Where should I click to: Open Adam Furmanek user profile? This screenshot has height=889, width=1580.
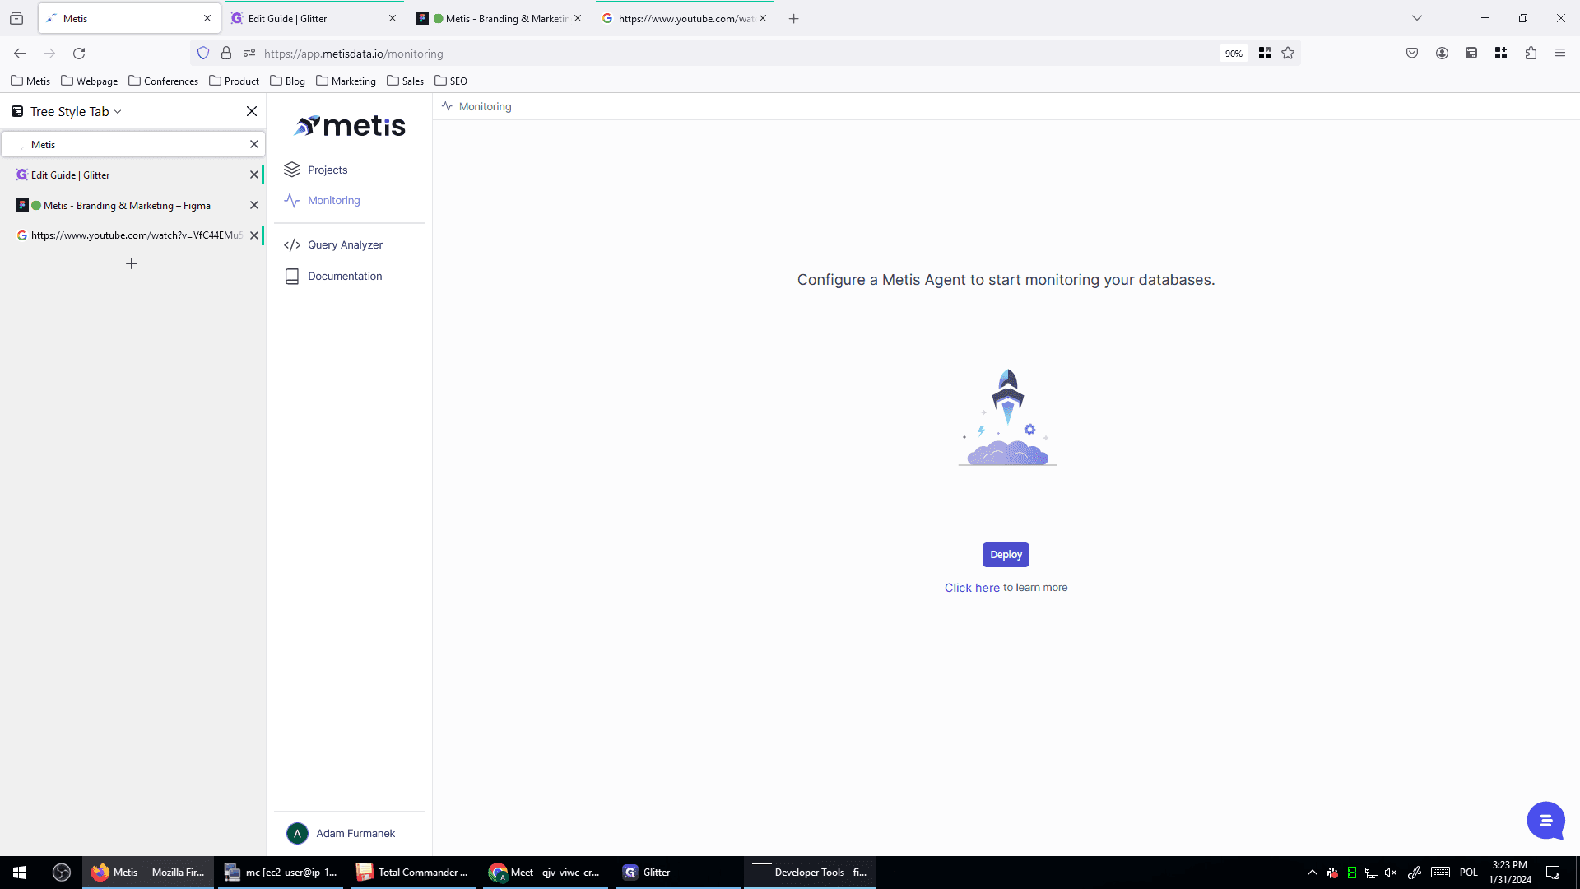click(341, 833)
